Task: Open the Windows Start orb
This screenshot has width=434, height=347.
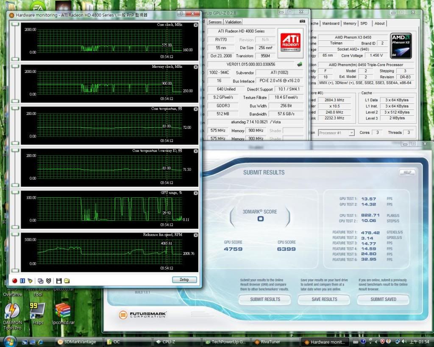Action: pos(10,341)
